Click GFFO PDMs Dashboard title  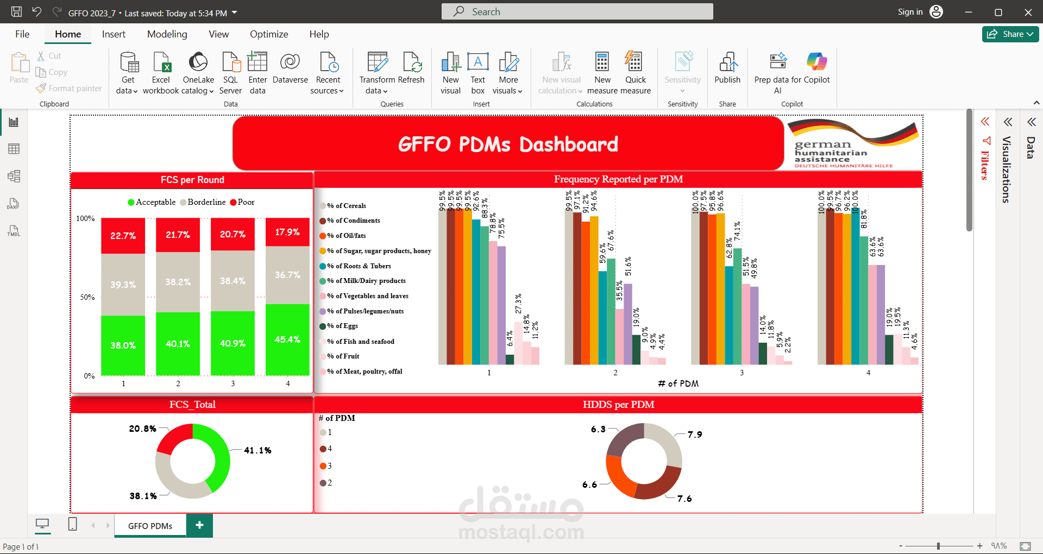coord(508,144)
